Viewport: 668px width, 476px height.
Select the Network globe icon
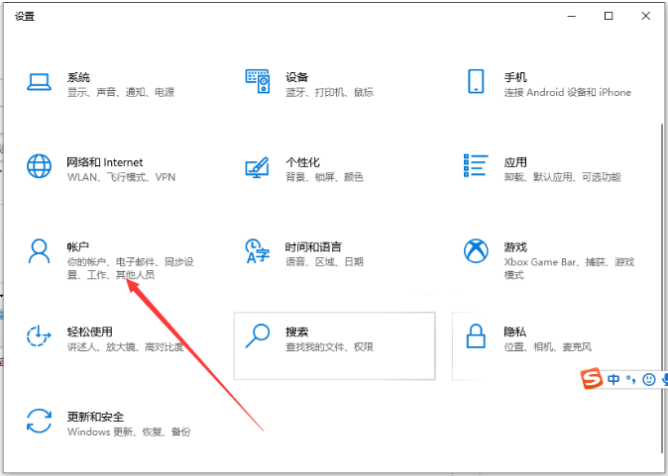39,165
